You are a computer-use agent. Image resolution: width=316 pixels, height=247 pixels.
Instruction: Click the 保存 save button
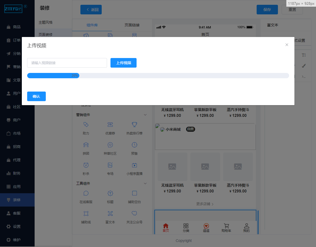click(267, 10)
